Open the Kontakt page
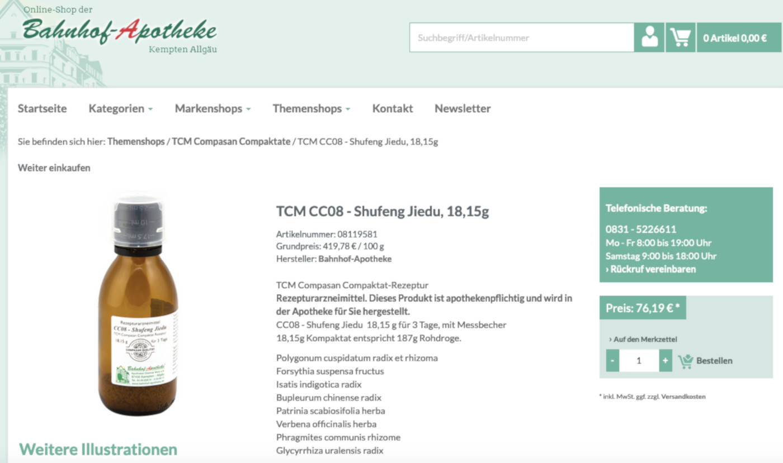Viewport: 783px width, 463px height. click(x=393, y=108)
